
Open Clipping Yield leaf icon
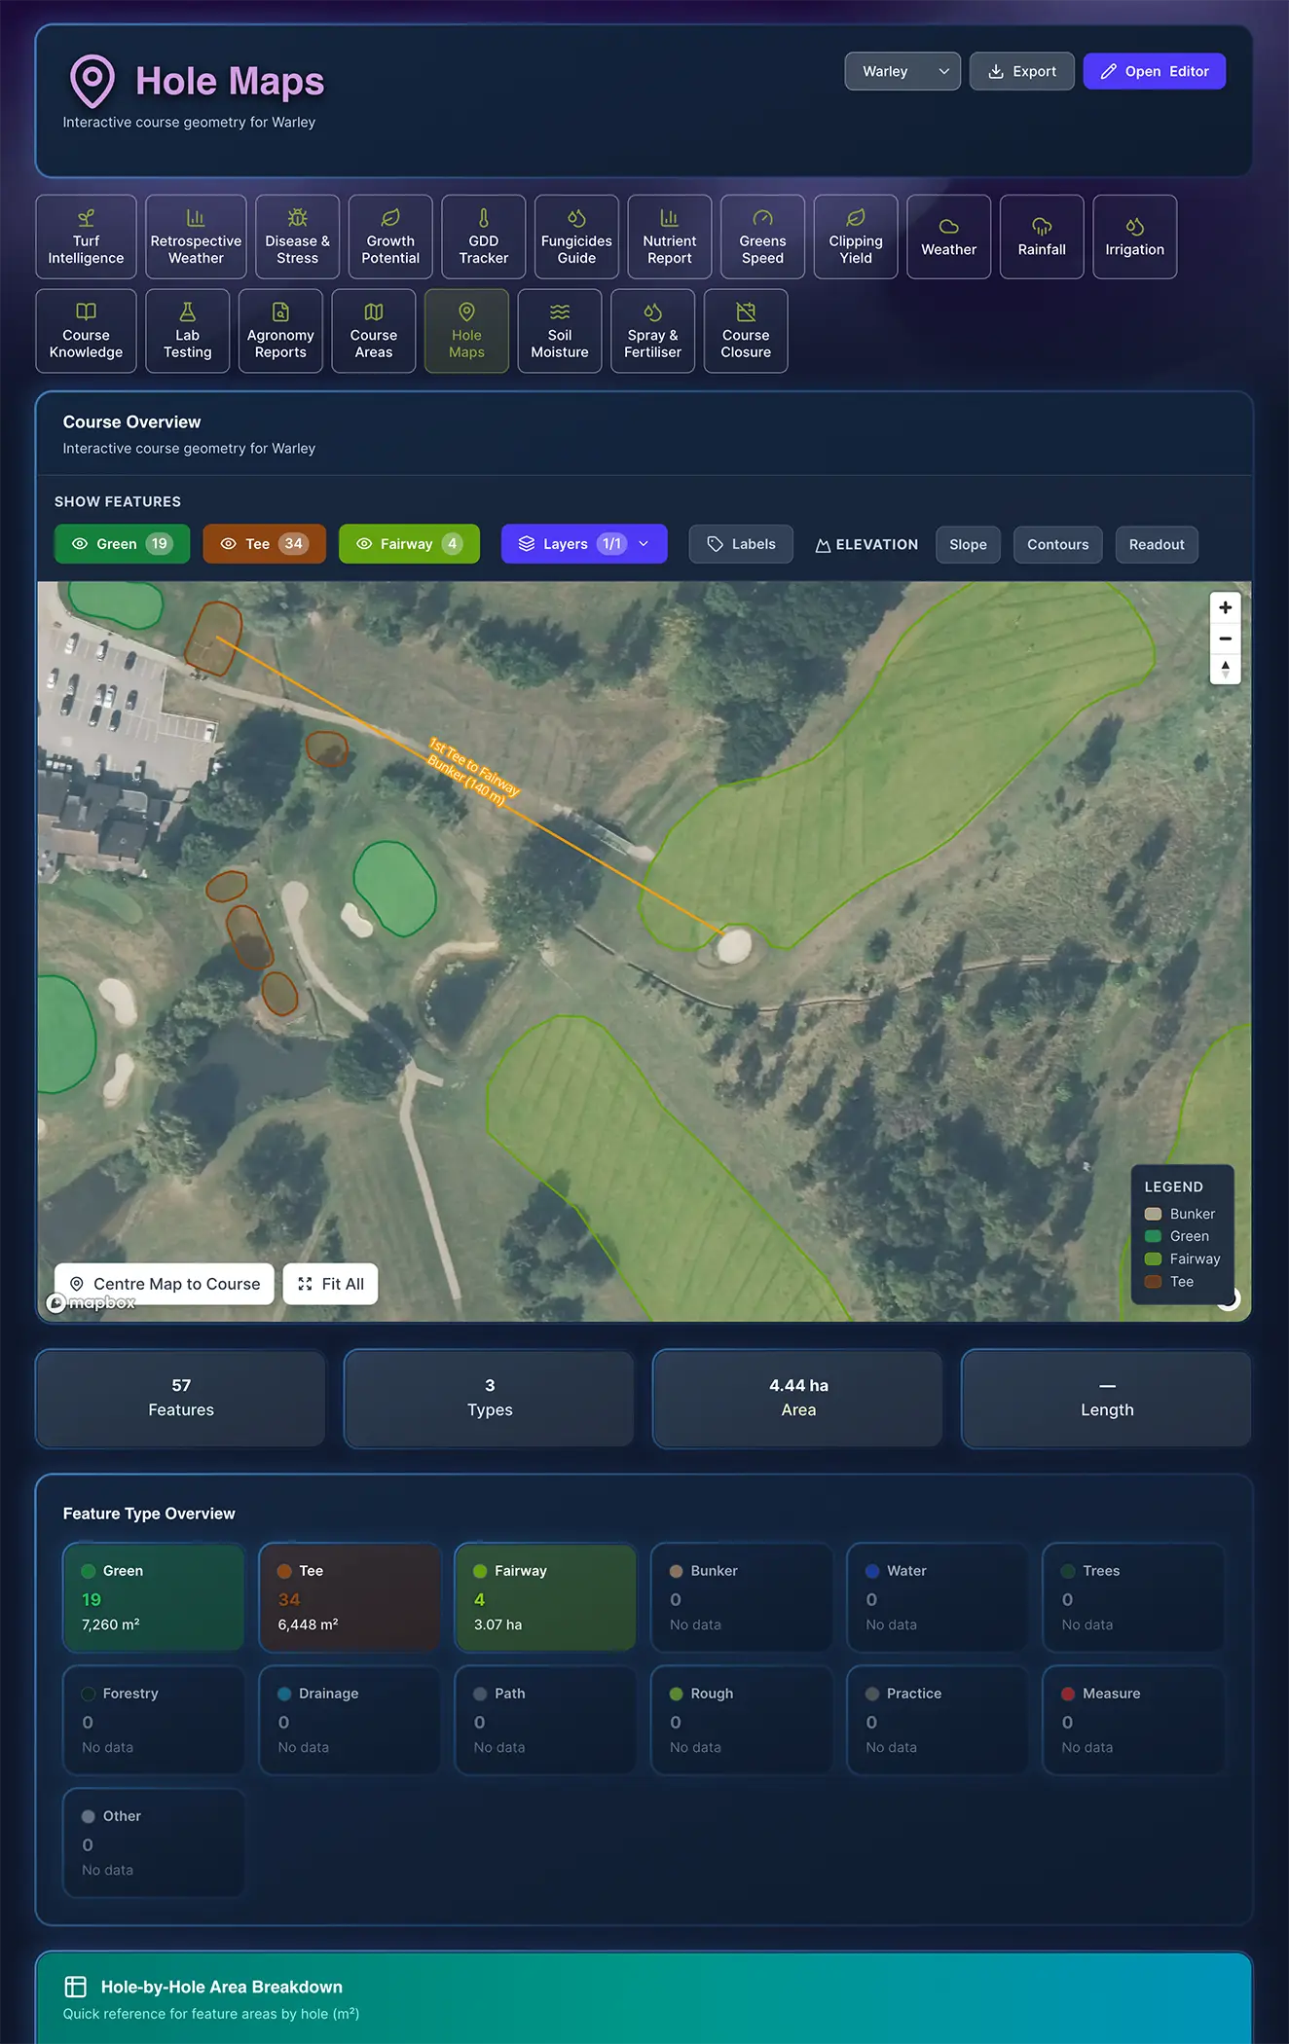pyautogui.click(x=856, y=218)
